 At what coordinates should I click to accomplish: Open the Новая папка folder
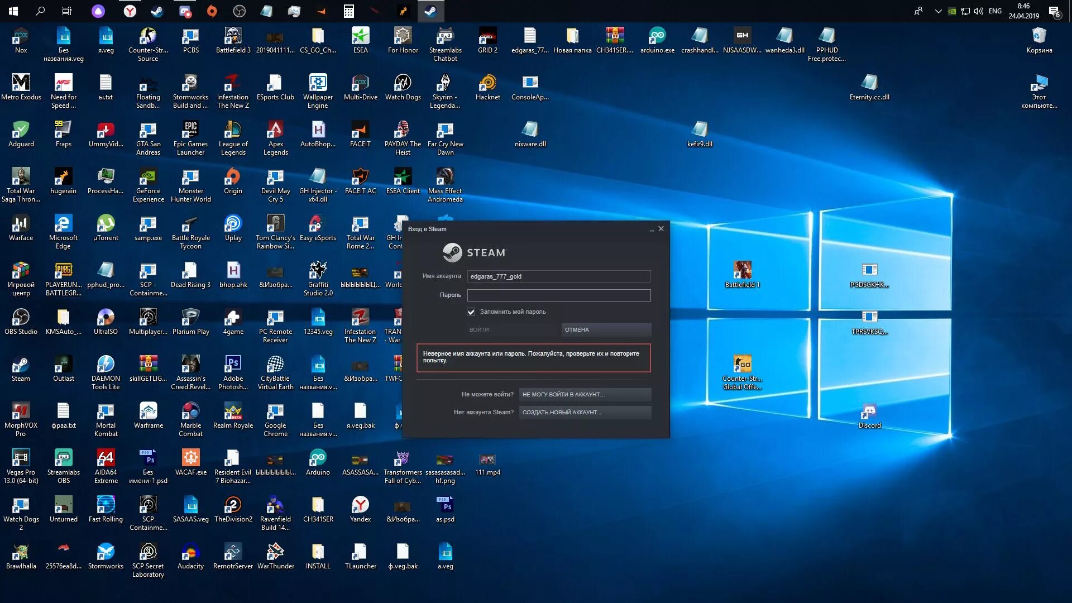572,40
